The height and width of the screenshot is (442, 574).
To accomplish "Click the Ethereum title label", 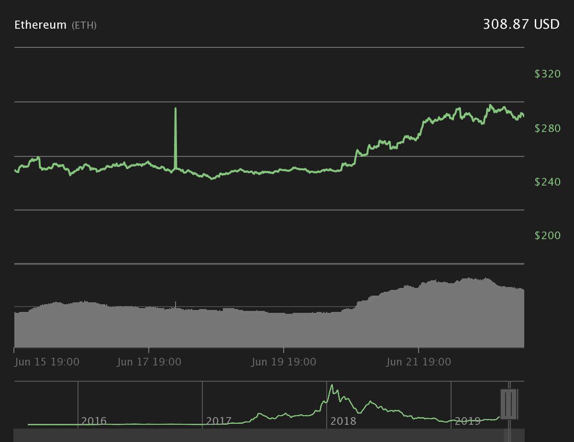I will [40, 25].
